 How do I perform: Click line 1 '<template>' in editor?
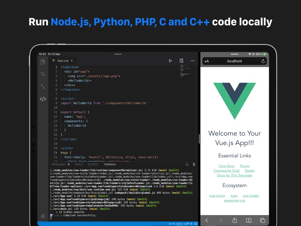(70, 67)
